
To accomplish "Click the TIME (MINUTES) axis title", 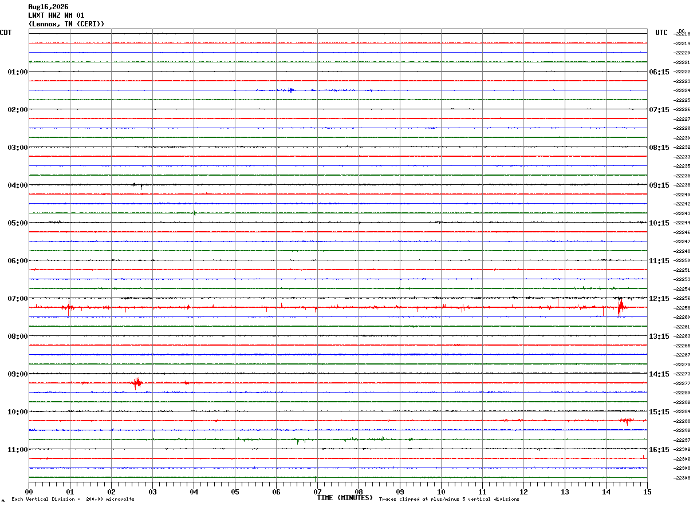I will point(345,498).
